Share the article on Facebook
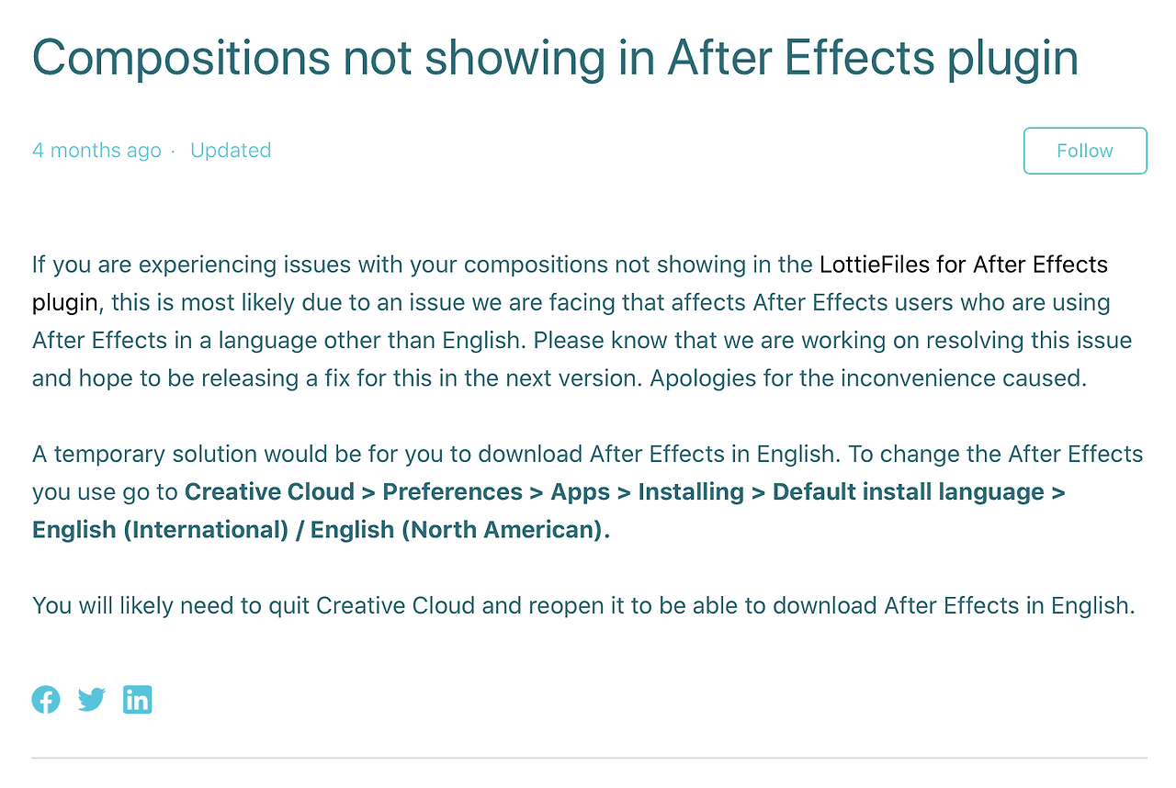The image size is (1176, 788). click(46, 700)
